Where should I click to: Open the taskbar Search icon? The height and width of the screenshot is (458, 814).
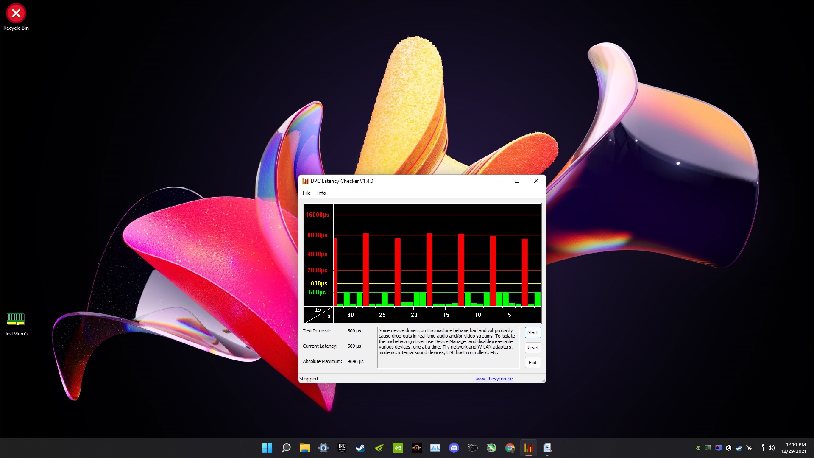pyautogui.click(x=286, y=448)
